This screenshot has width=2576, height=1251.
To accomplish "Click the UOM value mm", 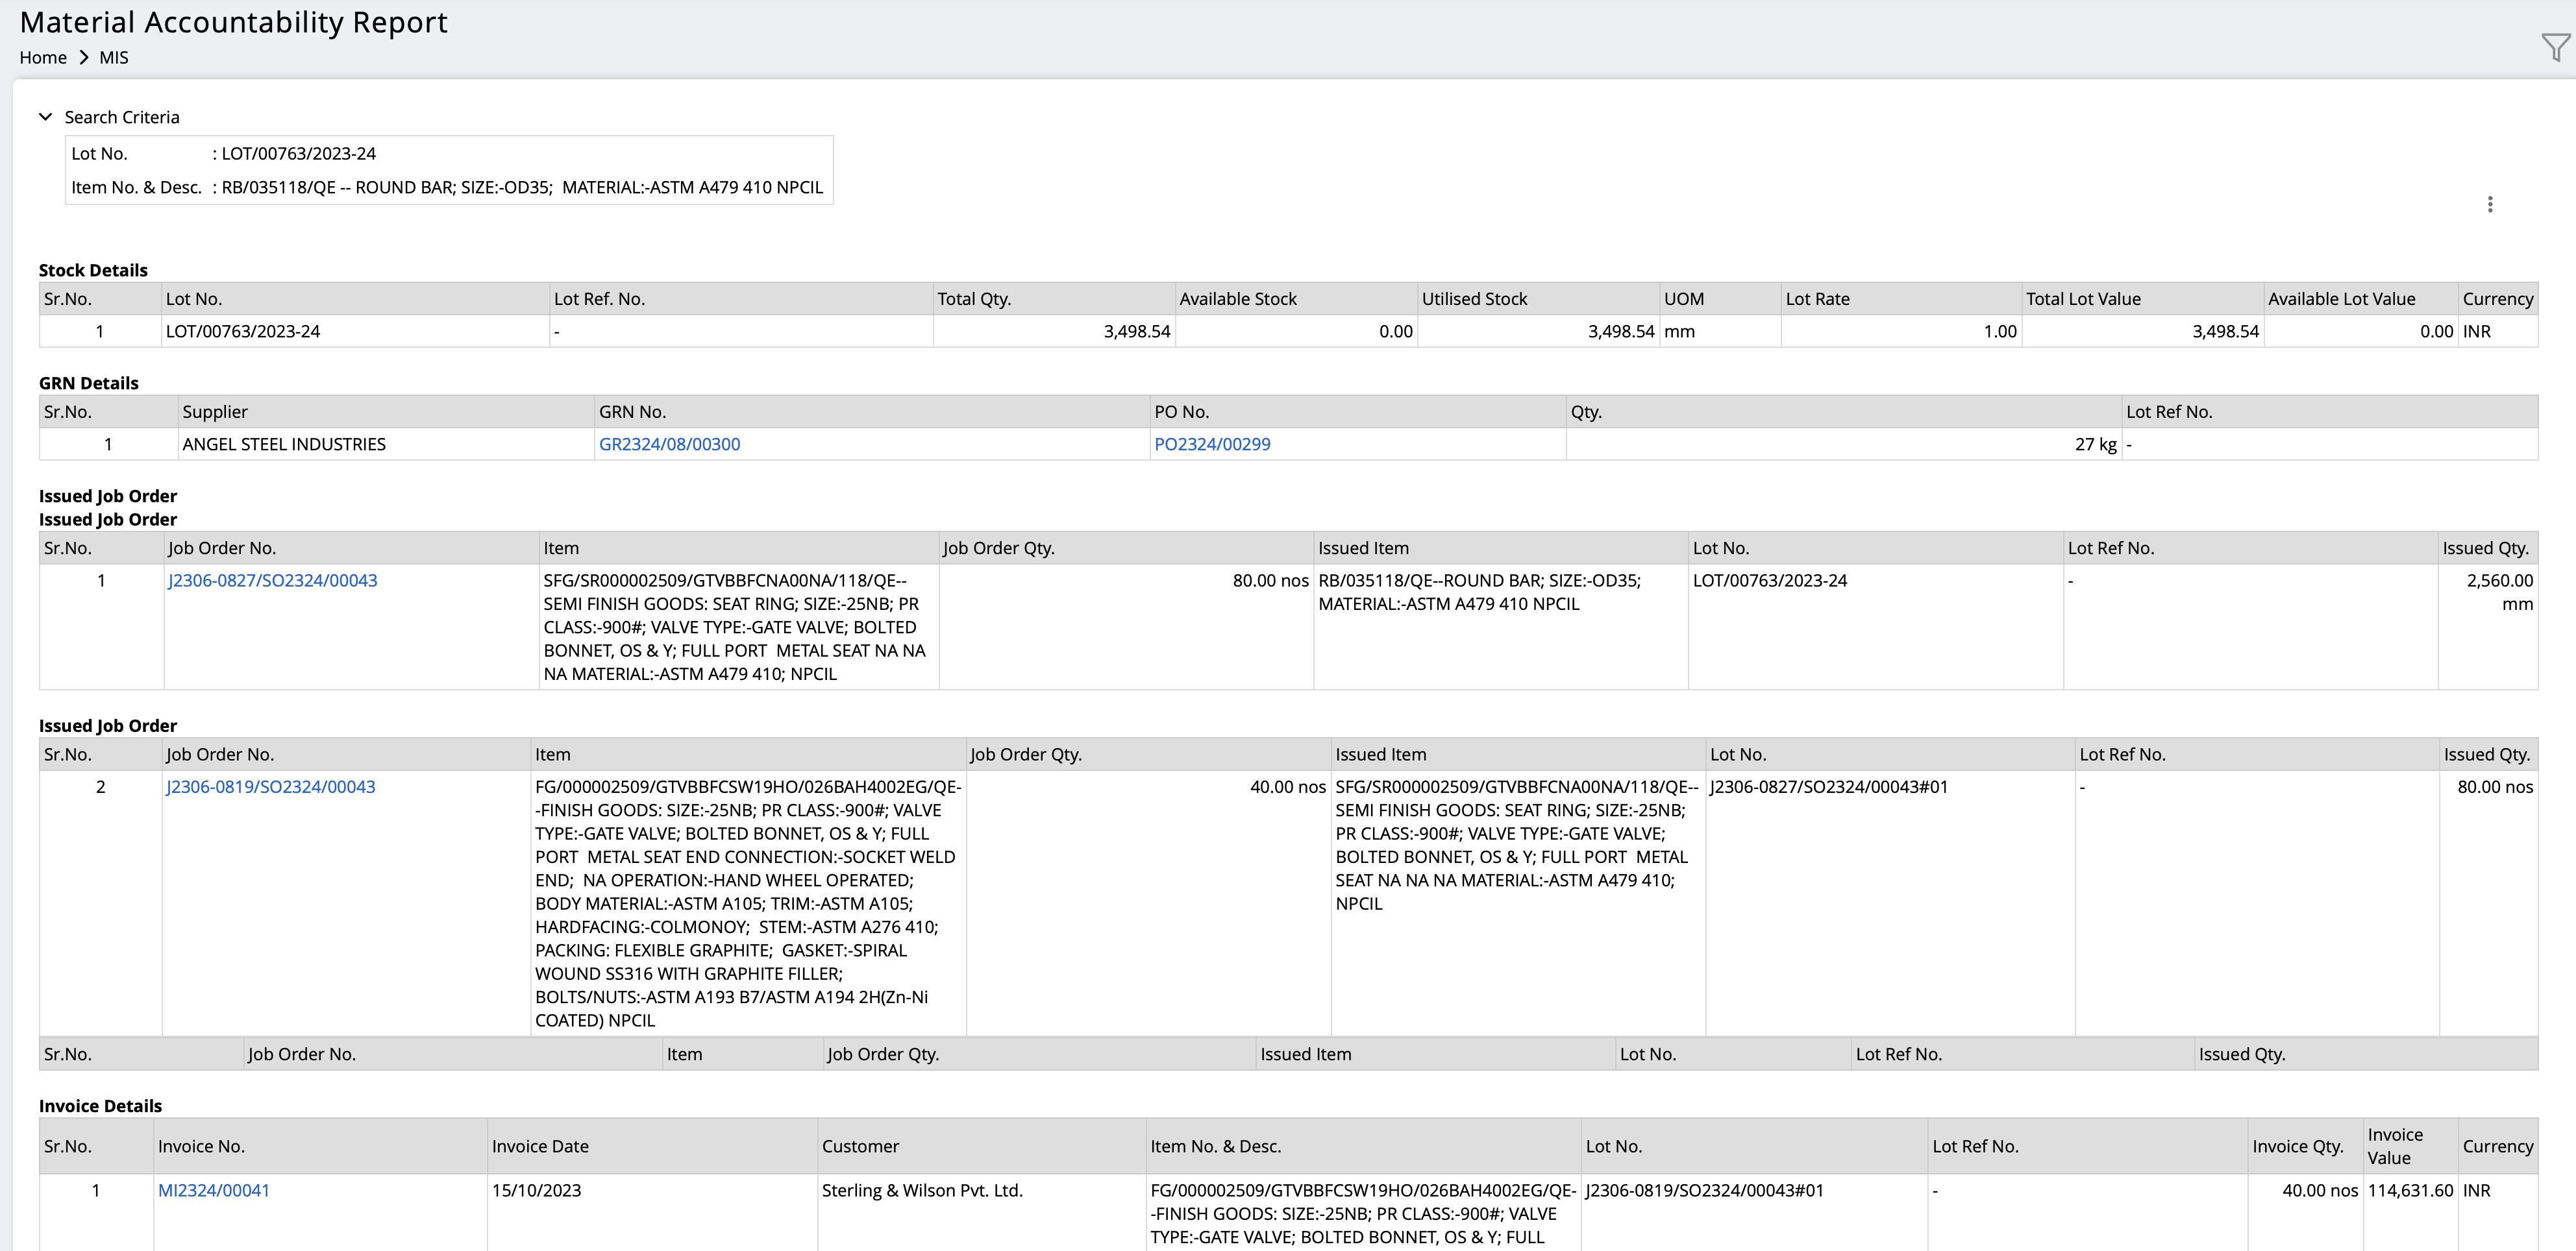I will click(1679, 331).
